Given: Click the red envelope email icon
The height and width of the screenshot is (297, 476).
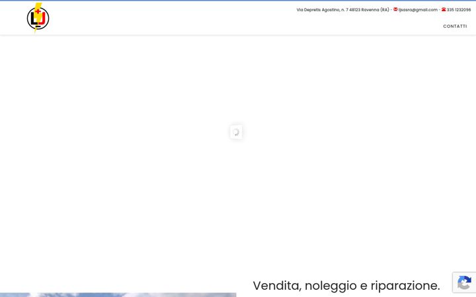Looking at the screenshot, I should [x=395, y=9].
